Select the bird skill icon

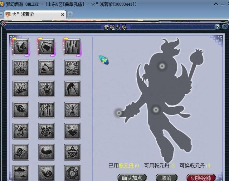[21, 47]
